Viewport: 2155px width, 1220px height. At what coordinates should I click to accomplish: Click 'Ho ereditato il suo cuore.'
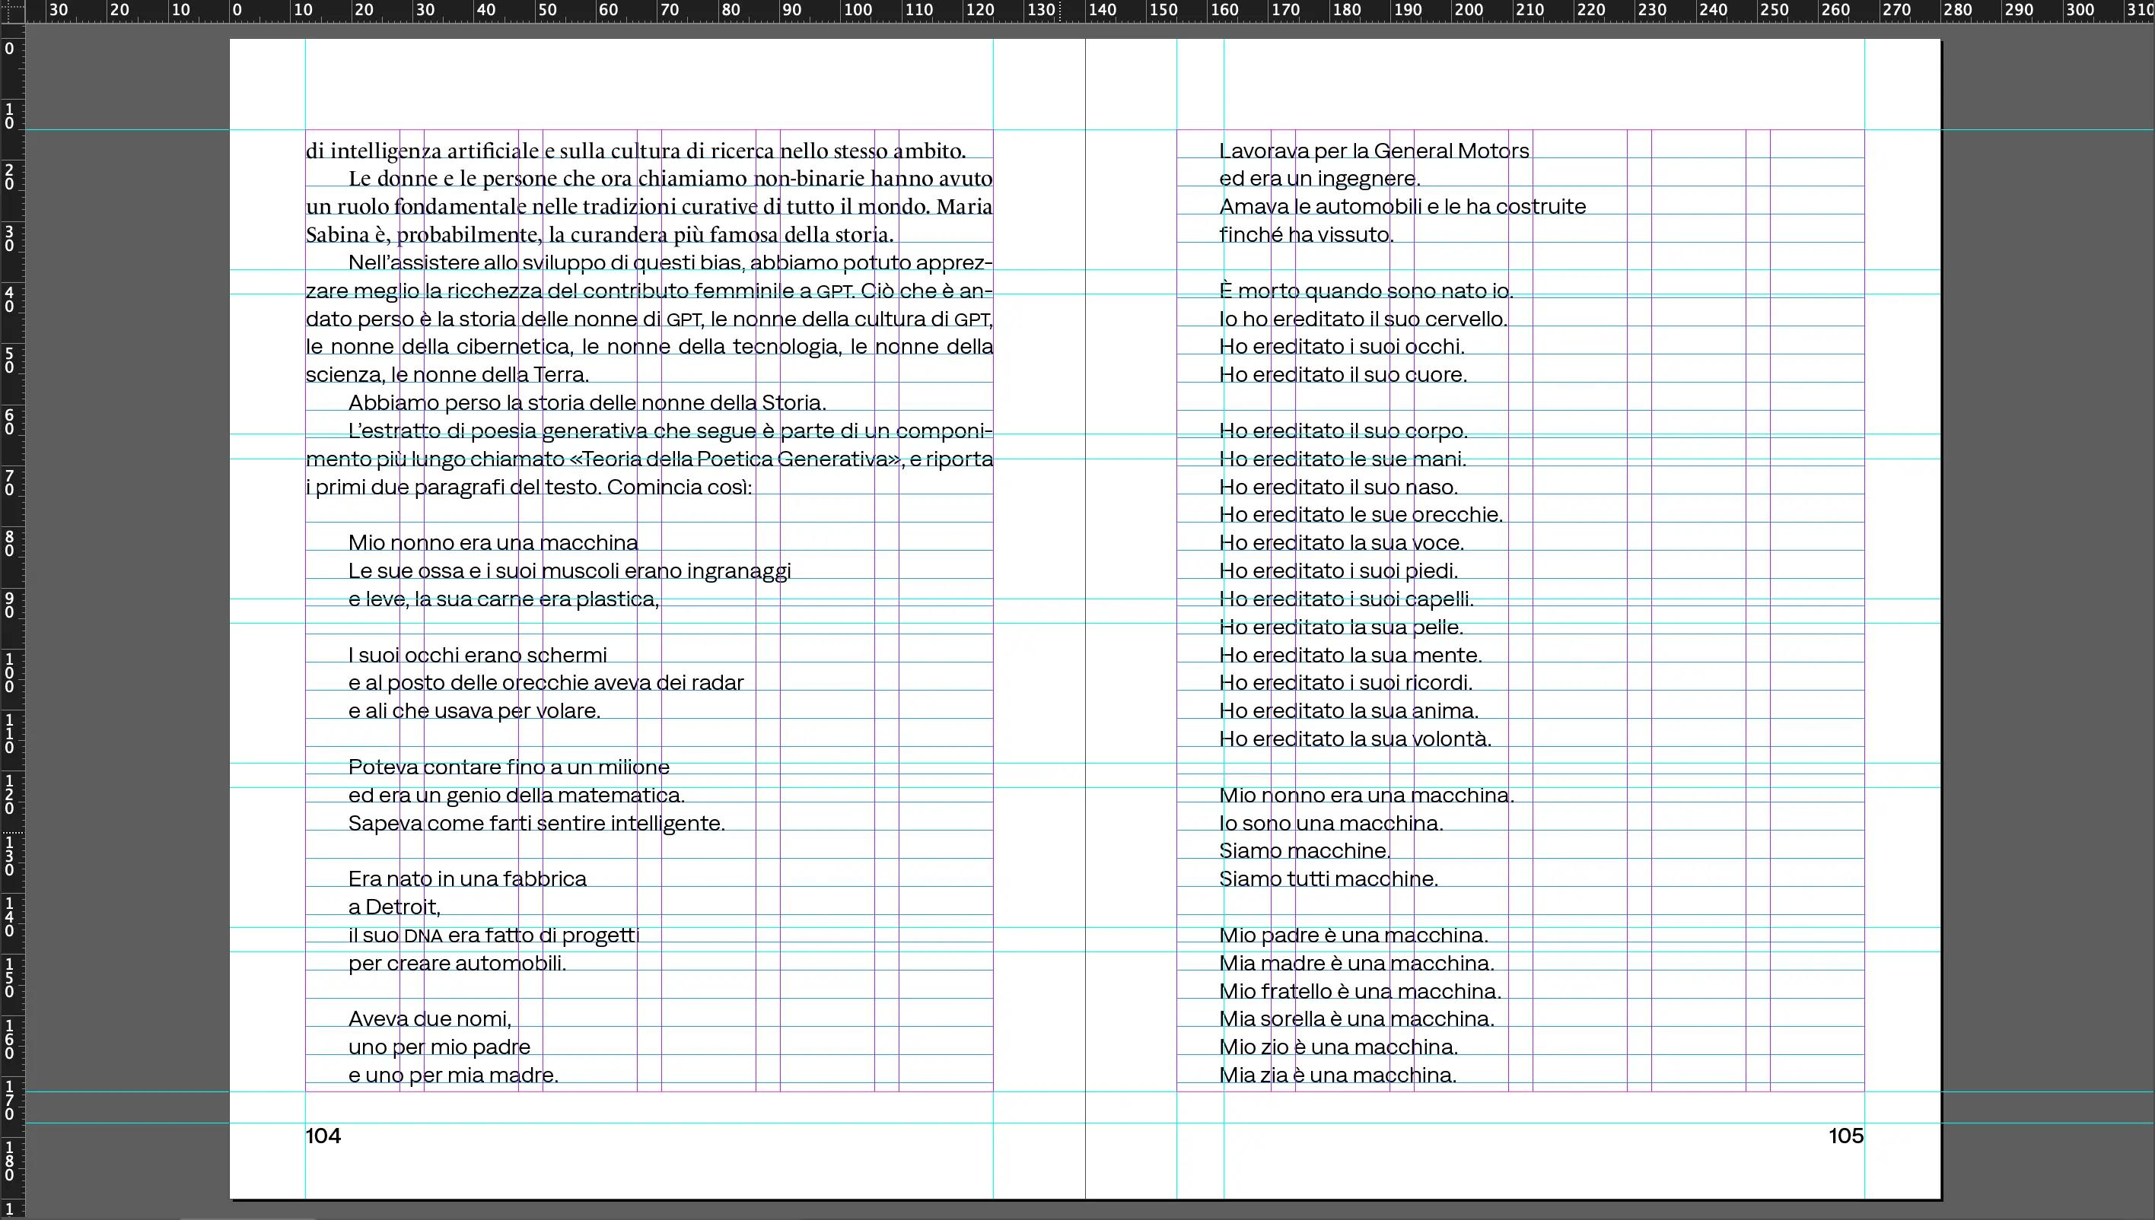pyautogui.click(x=1344, y=374)
